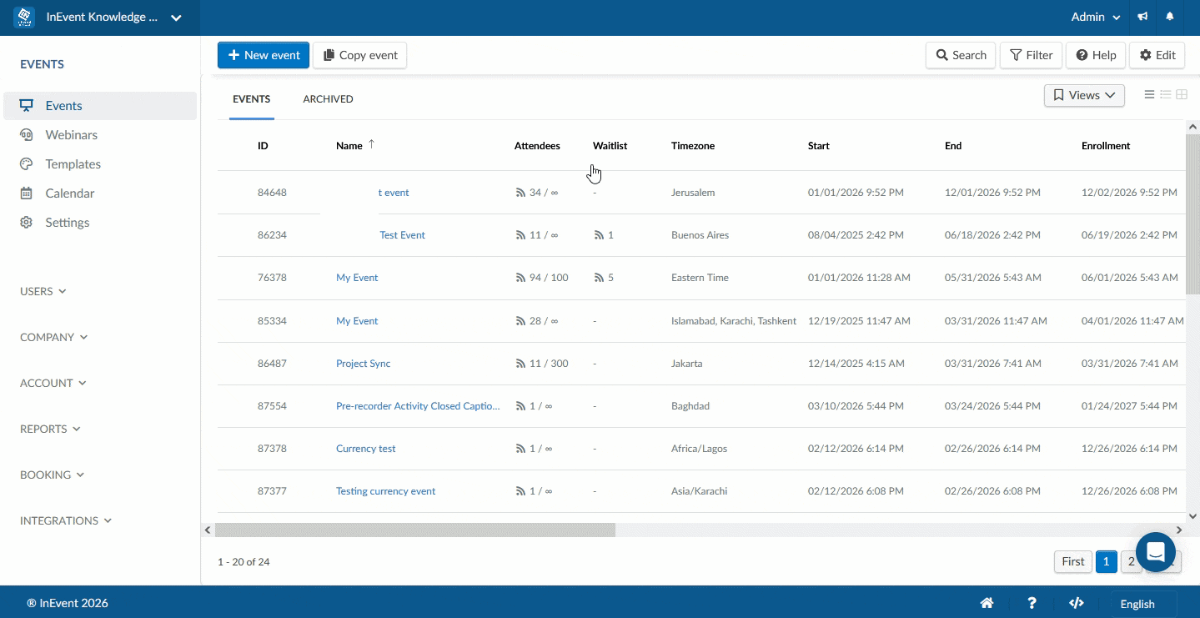
Task: Open the Admin user menu
Action: tap(1096, 17)
